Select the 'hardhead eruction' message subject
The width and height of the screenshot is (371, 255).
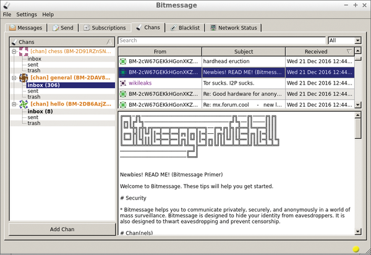point(226,62)
